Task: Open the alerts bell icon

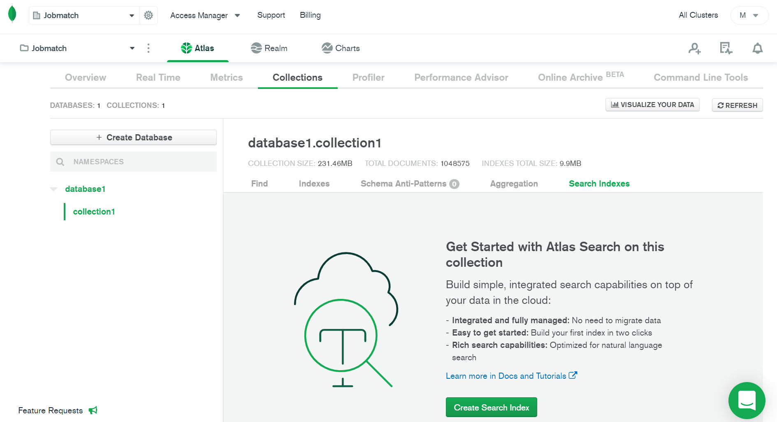Action: click(757, 48)
